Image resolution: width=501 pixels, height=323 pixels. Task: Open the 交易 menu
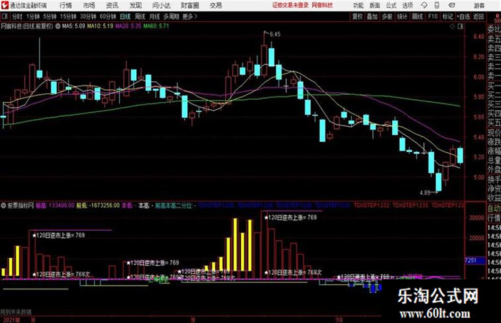click(x=216, y=5)
